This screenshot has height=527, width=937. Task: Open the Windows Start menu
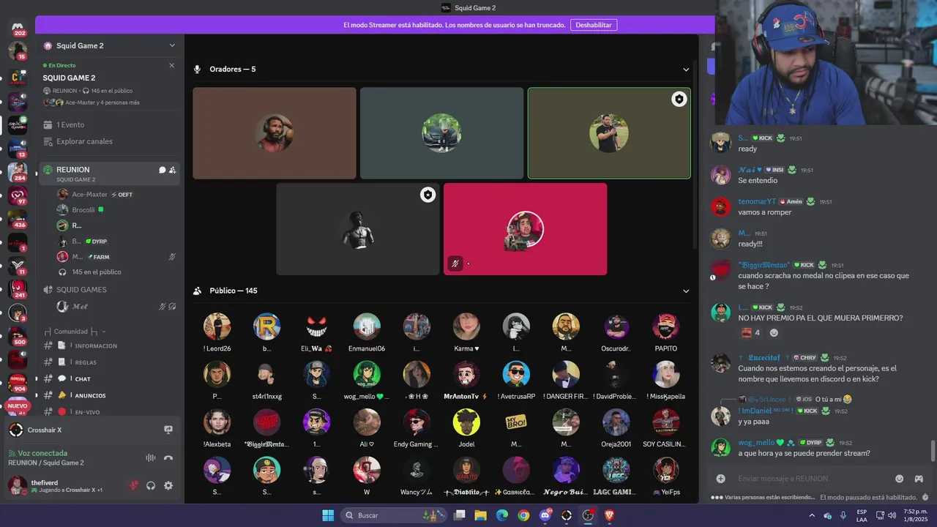tap(328, 515)
